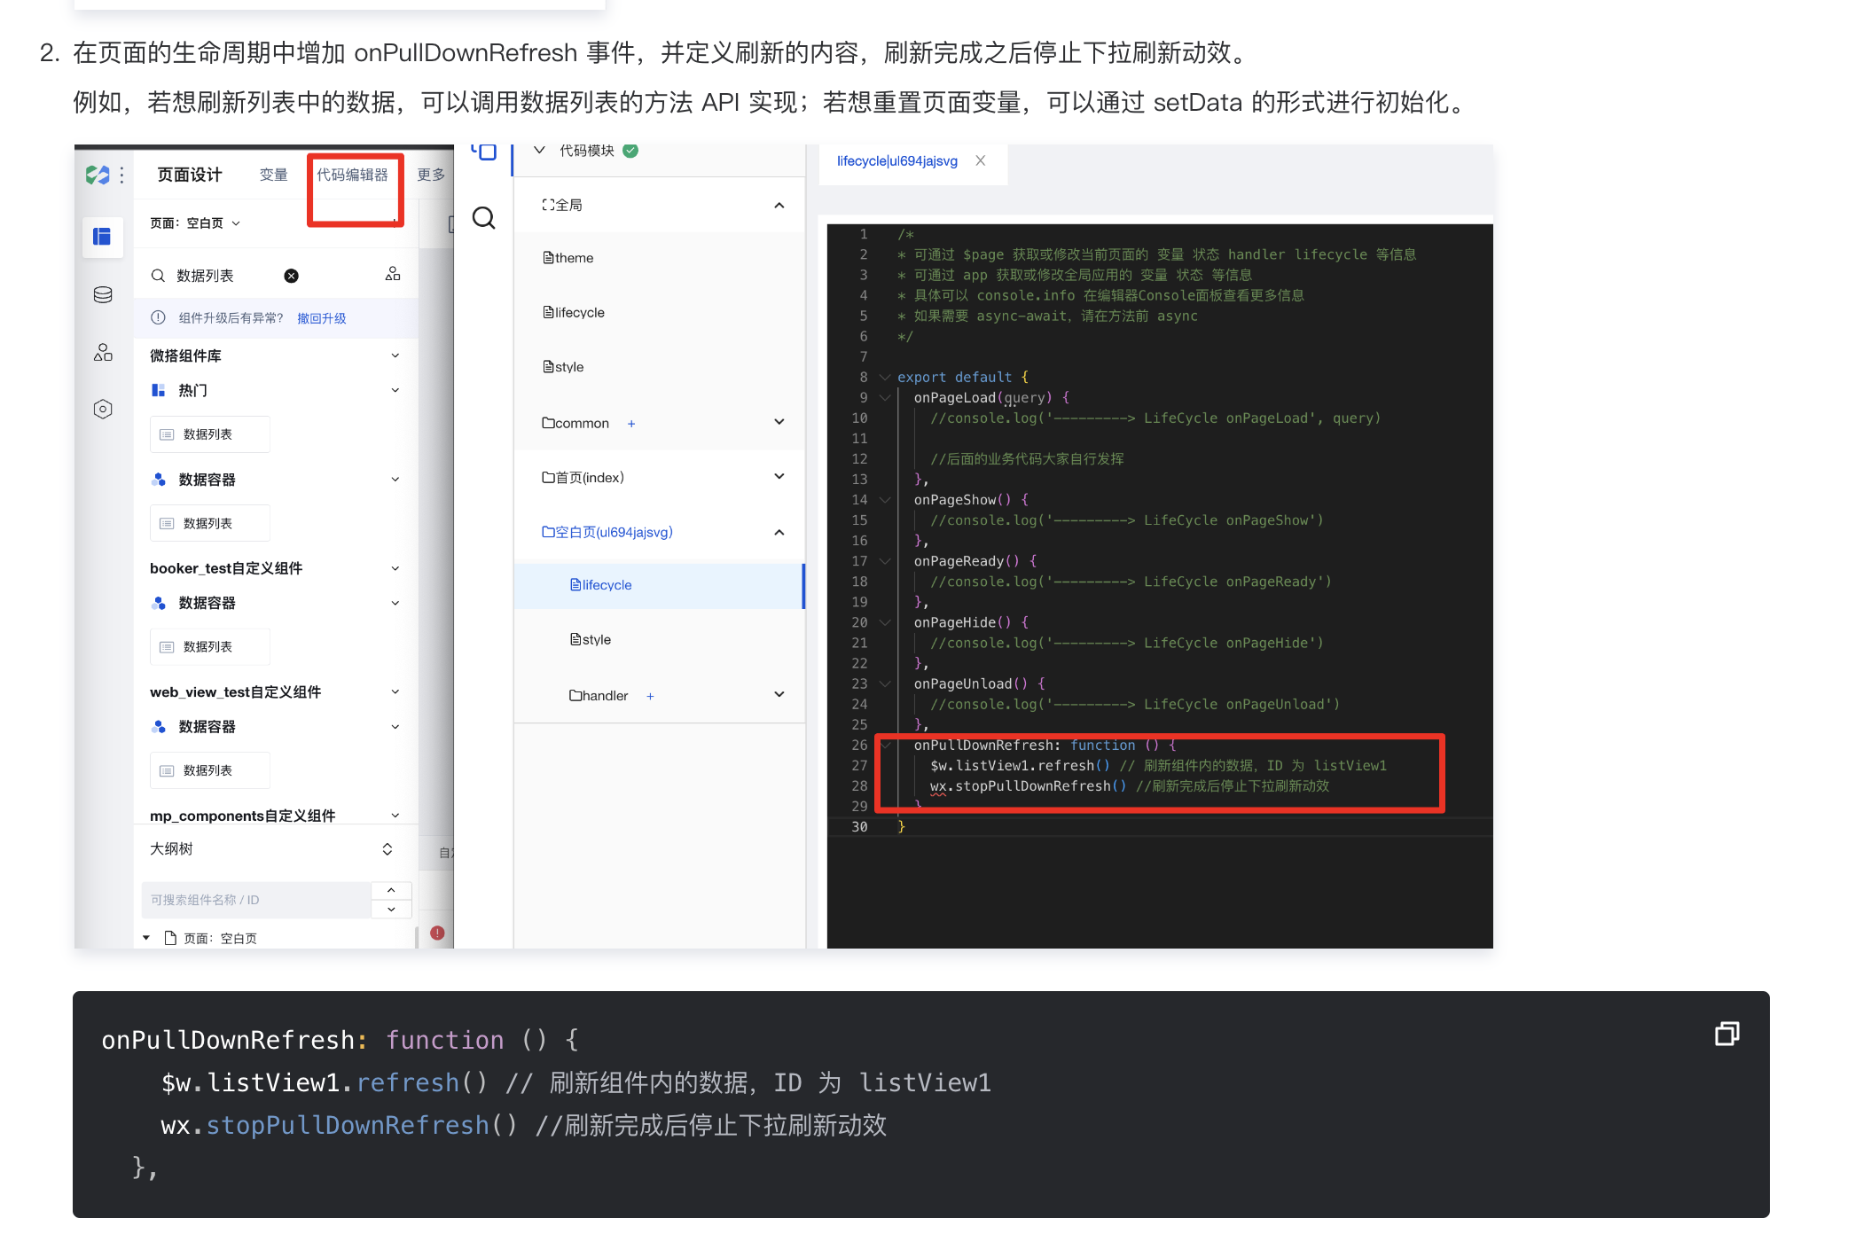Click the page layout sidebar icon

click(x=103, y=237)
